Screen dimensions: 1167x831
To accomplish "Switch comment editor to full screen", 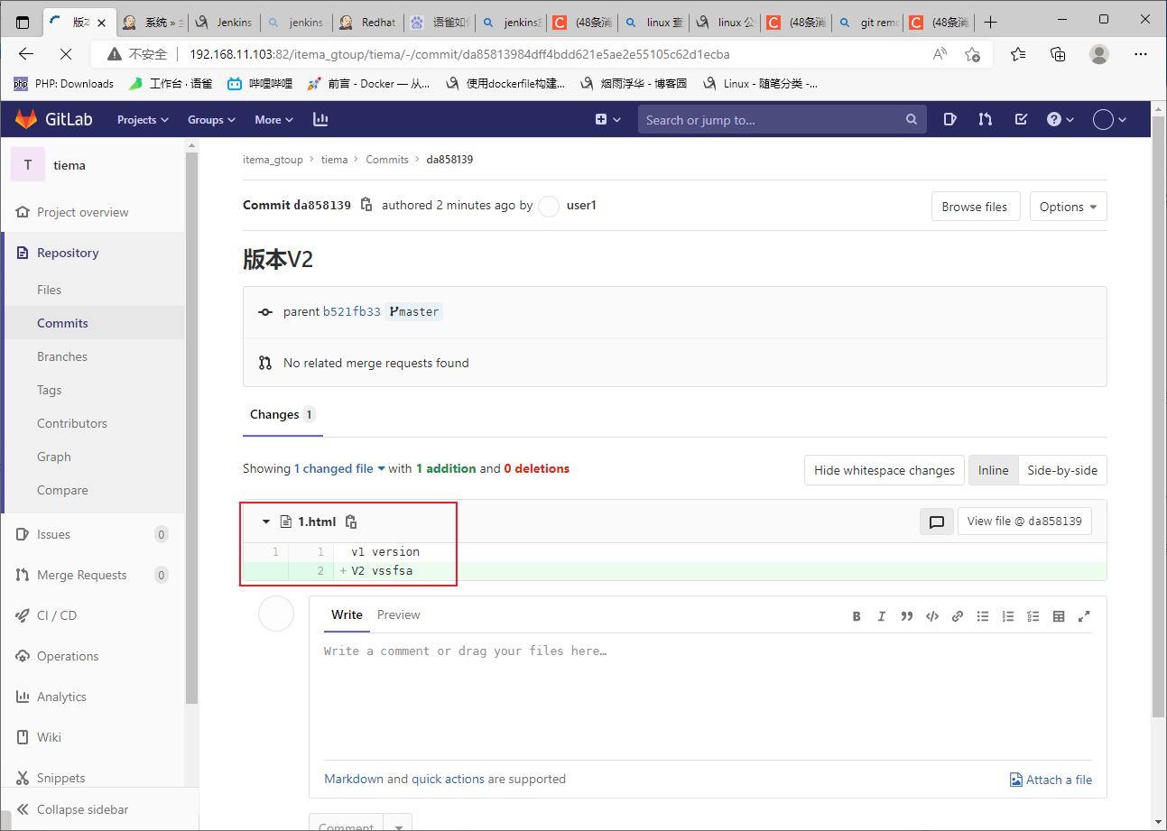I will point(1084,617).
